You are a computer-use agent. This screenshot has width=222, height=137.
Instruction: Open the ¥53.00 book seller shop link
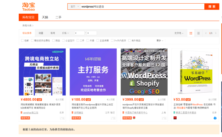click(x=186, y=112)
